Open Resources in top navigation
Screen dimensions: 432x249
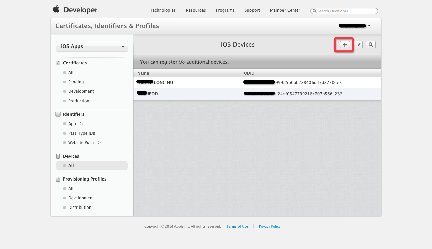(x=196, y=10)
